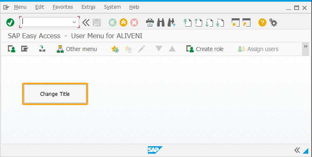Click the Create New Session icon
The width and height of the screenshot is (312, 157).
click(235, 22)
